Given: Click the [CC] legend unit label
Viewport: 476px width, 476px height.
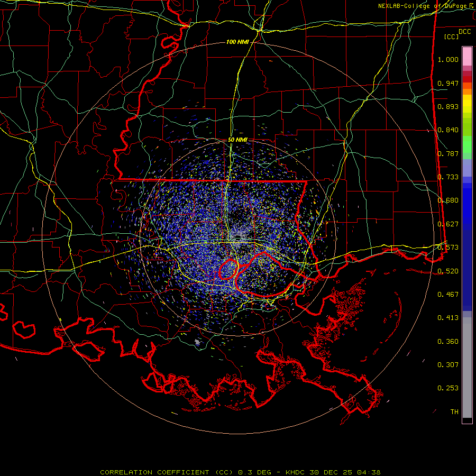Looking at the screenshot, I should click(452, 36).
